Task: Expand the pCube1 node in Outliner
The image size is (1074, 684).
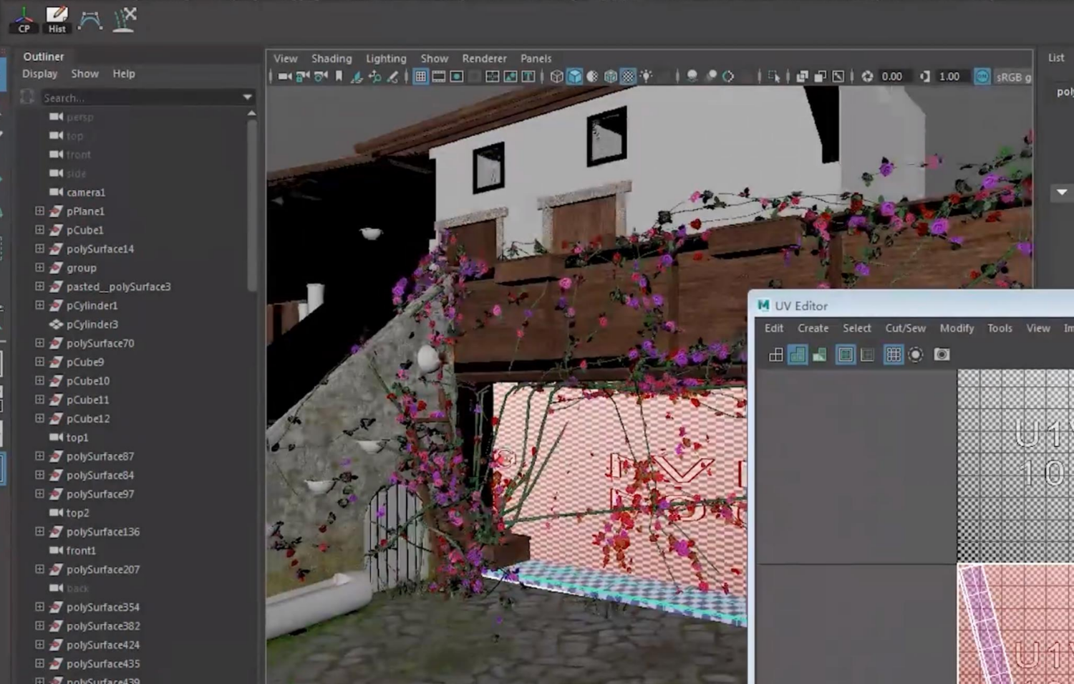Action: coord(39,230)
